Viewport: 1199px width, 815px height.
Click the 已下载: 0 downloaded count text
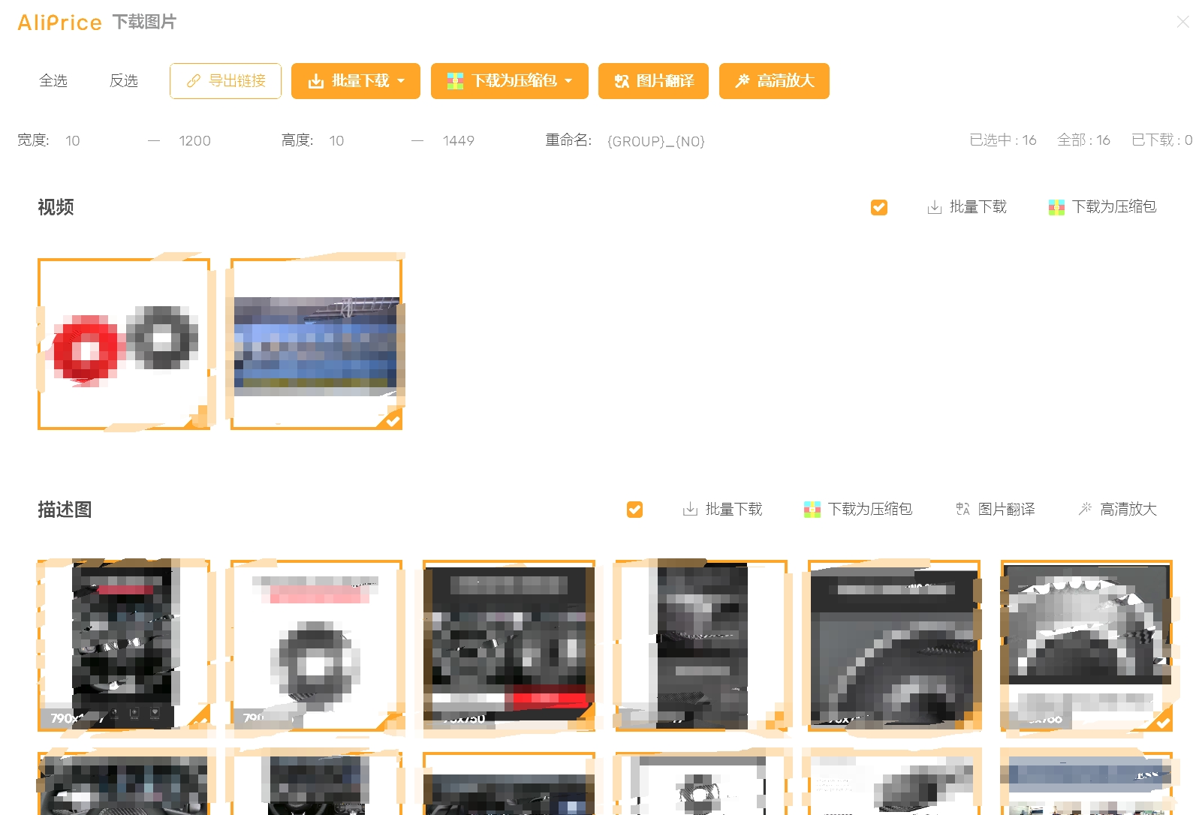(1161, 140)
